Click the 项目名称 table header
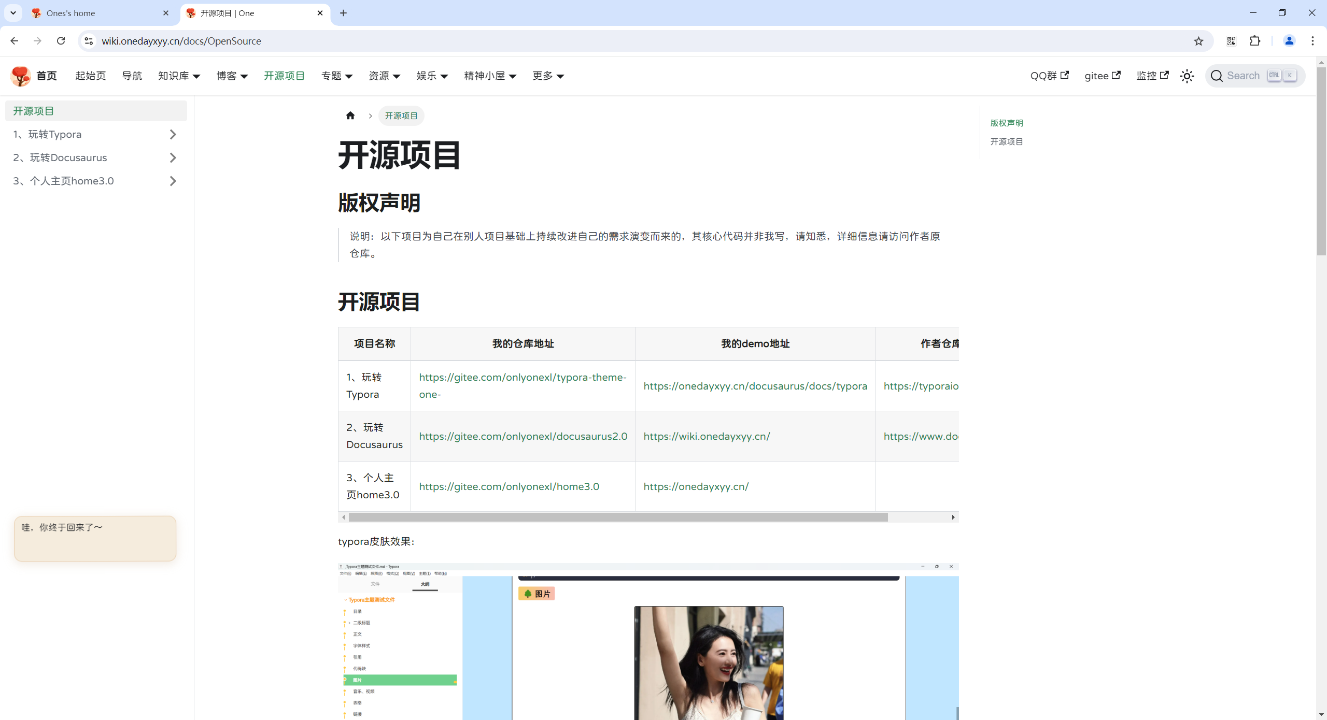1327x720 pixels. coord(374,343)
